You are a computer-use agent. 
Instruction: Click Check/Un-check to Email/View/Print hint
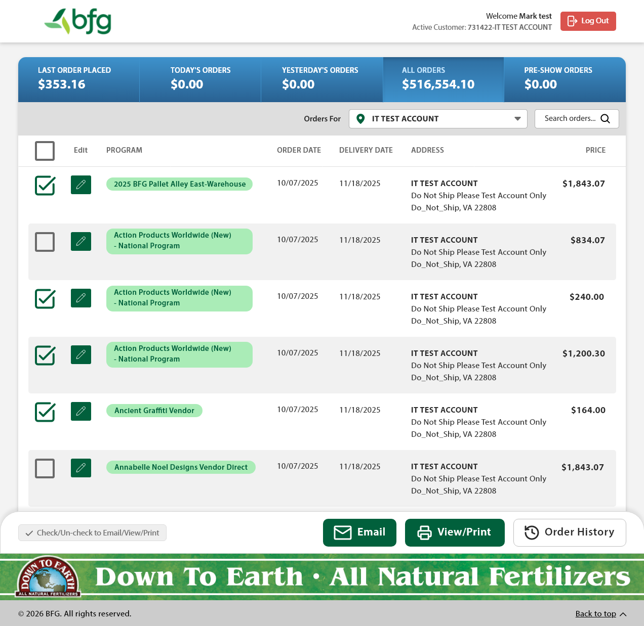92,532
